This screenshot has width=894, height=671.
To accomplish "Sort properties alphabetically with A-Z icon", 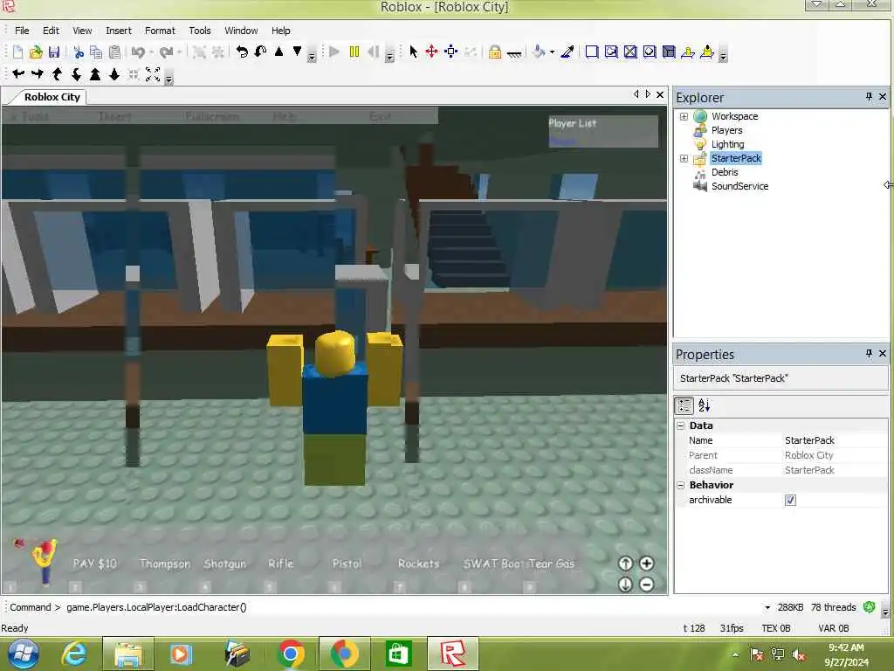I will pos(705,405).
